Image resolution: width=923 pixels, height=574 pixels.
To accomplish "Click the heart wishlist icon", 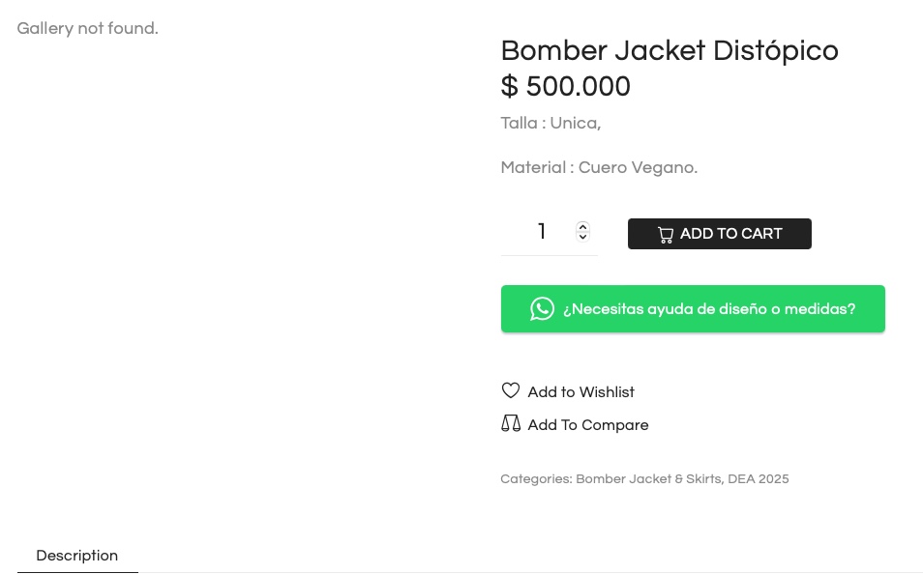I will (511, 390).
